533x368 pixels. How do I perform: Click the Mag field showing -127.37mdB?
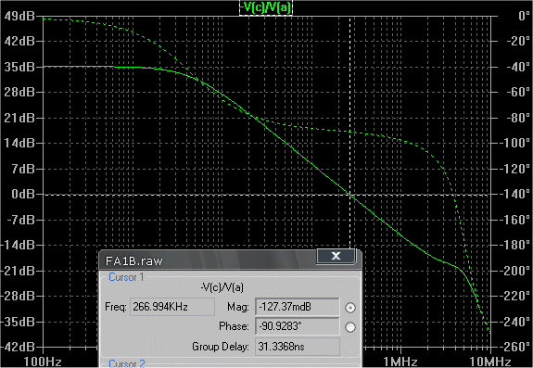(x=298, y=307)
